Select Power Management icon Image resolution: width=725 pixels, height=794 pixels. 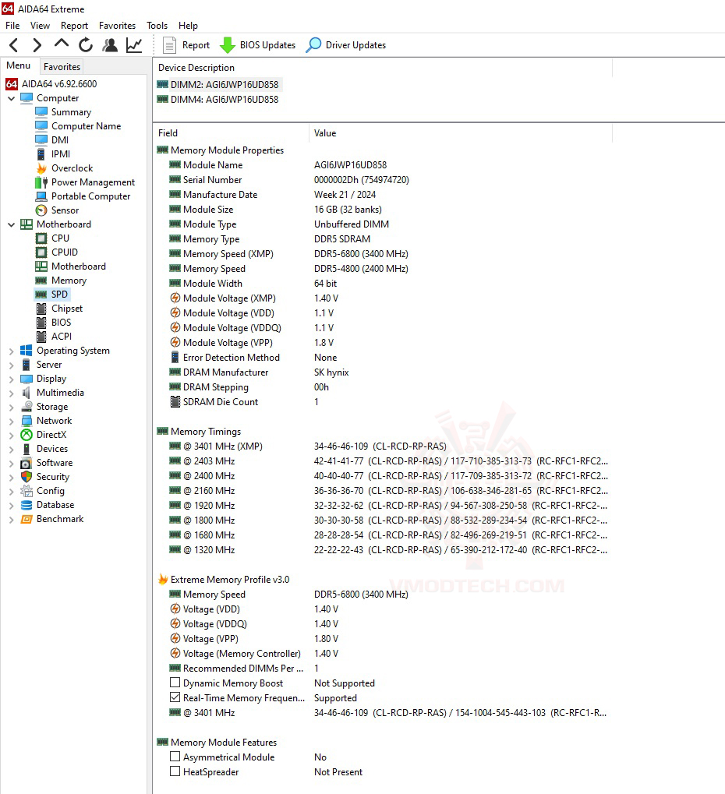(x=41, y=182)
